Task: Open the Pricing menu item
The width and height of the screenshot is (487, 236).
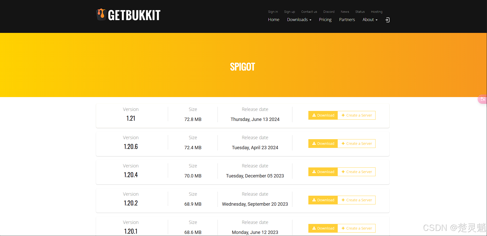Action: click(x=325, y=20)
